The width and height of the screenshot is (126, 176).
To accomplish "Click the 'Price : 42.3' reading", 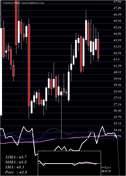I will pyautogui.click(x=16, y=172).
